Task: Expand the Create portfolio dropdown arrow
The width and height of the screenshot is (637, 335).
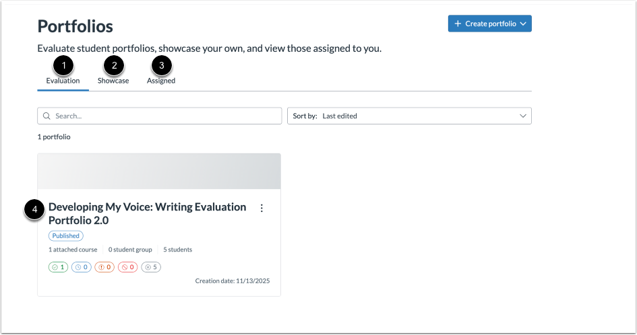Action: (x=523, y=24)
